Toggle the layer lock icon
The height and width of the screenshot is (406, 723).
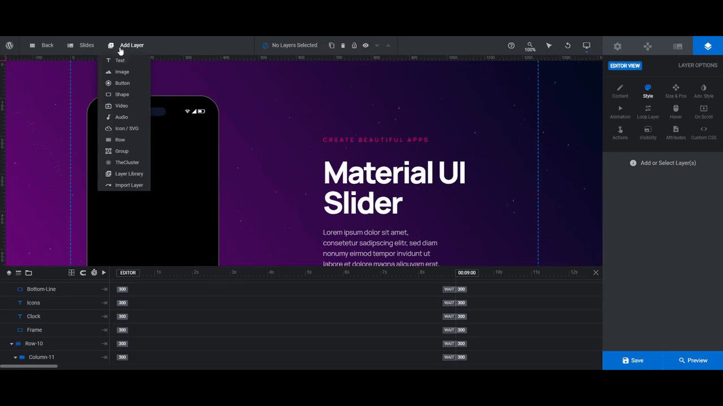click(x=354, y=46)
